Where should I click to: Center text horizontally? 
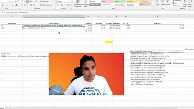tap(25, 5)
